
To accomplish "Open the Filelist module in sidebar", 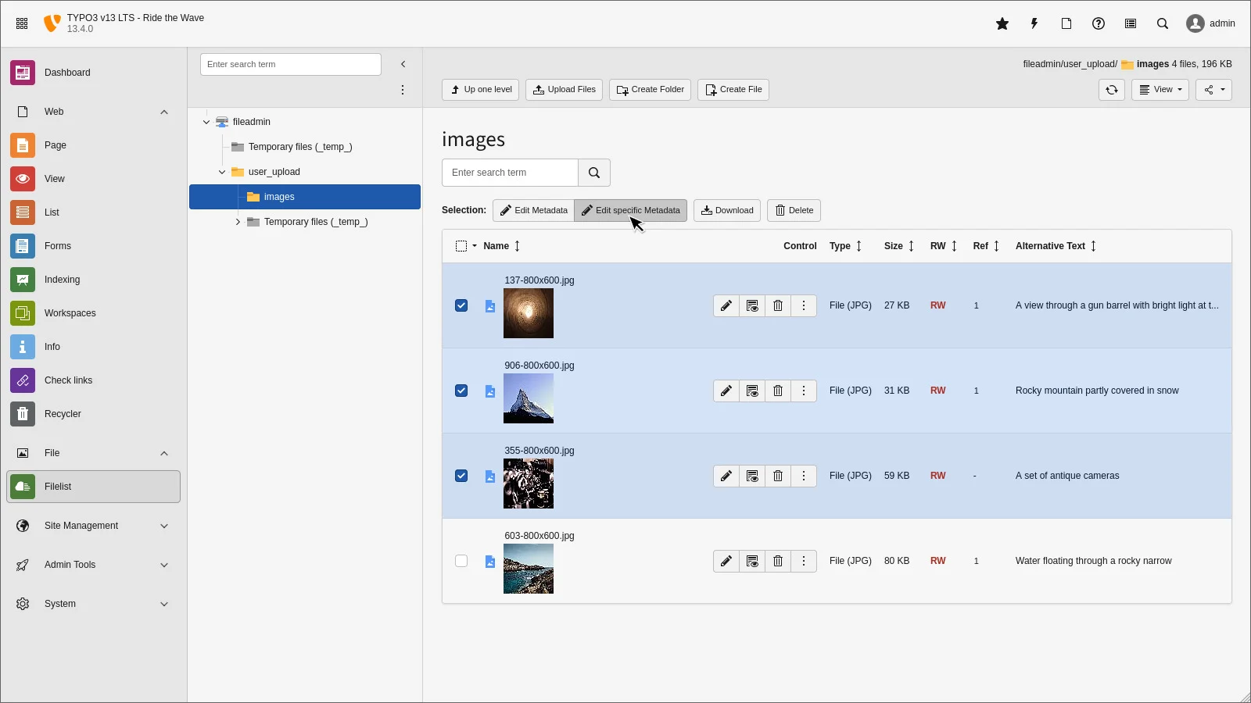I will pos(57,486).
